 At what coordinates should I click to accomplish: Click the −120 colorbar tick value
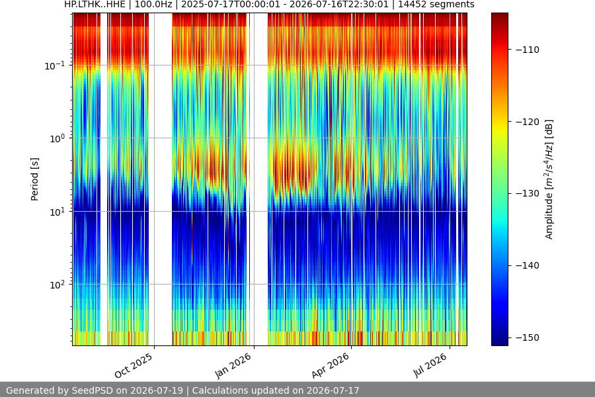[x=528, y=122]
